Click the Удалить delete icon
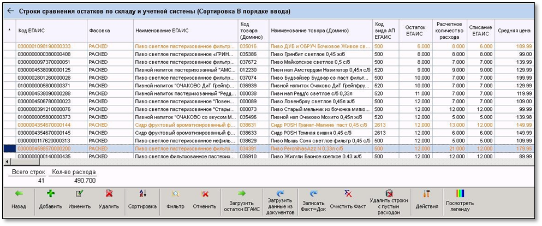This screenshot has height=226, width=542. (x=109, y=194)
